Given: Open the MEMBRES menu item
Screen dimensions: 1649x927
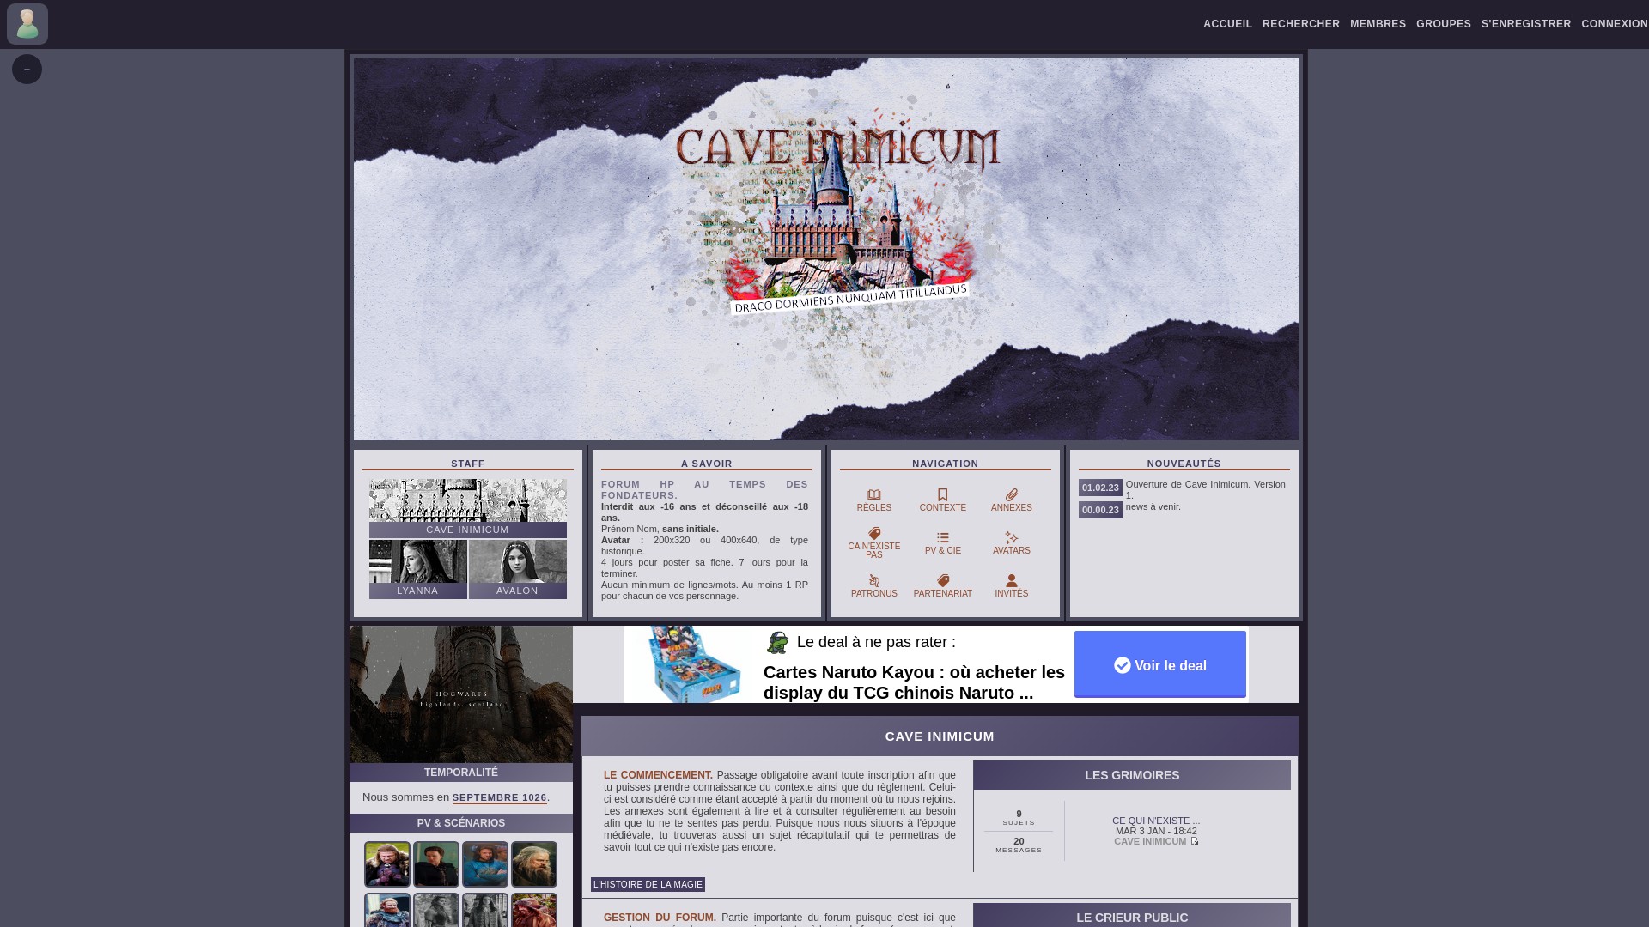Looking at the screenshot, I should (1378, 24).
